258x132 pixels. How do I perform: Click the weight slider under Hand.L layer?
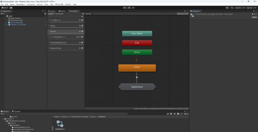(67, 28)
